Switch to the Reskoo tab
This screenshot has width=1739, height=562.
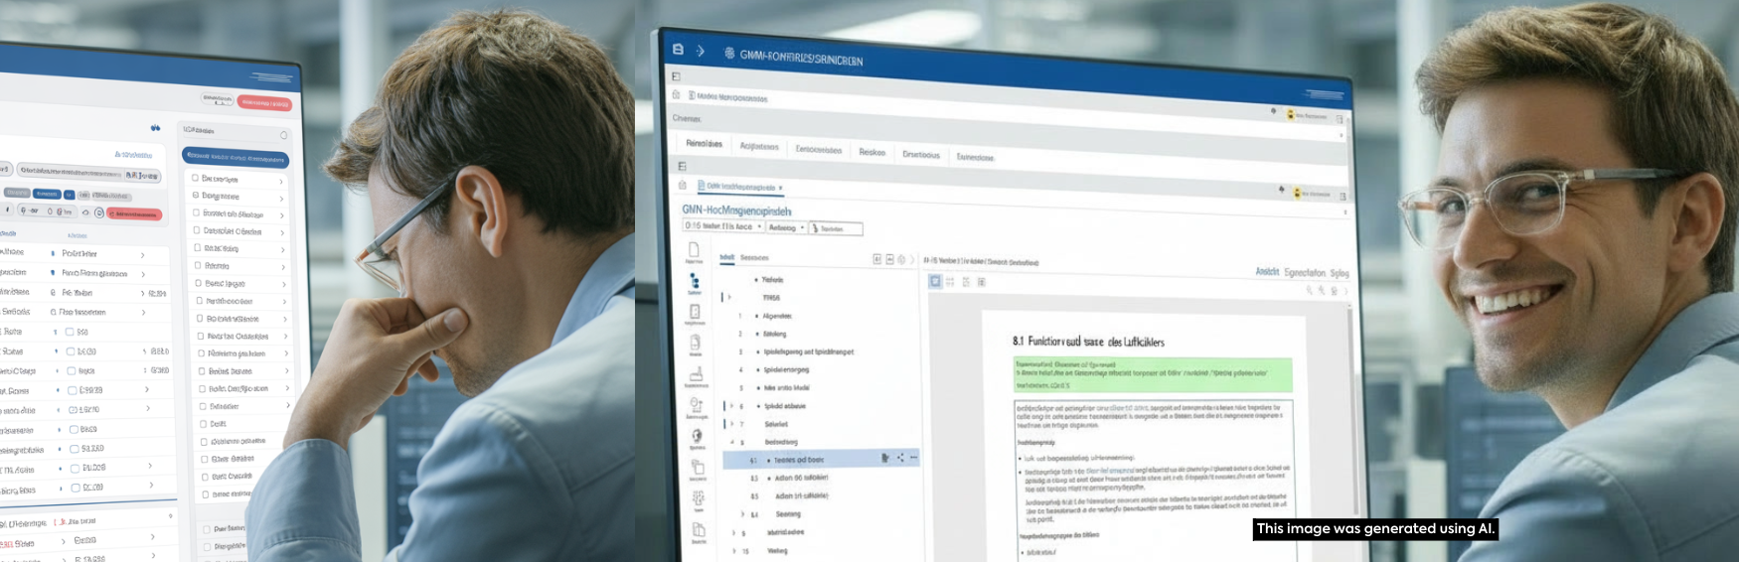click(872, 152)
